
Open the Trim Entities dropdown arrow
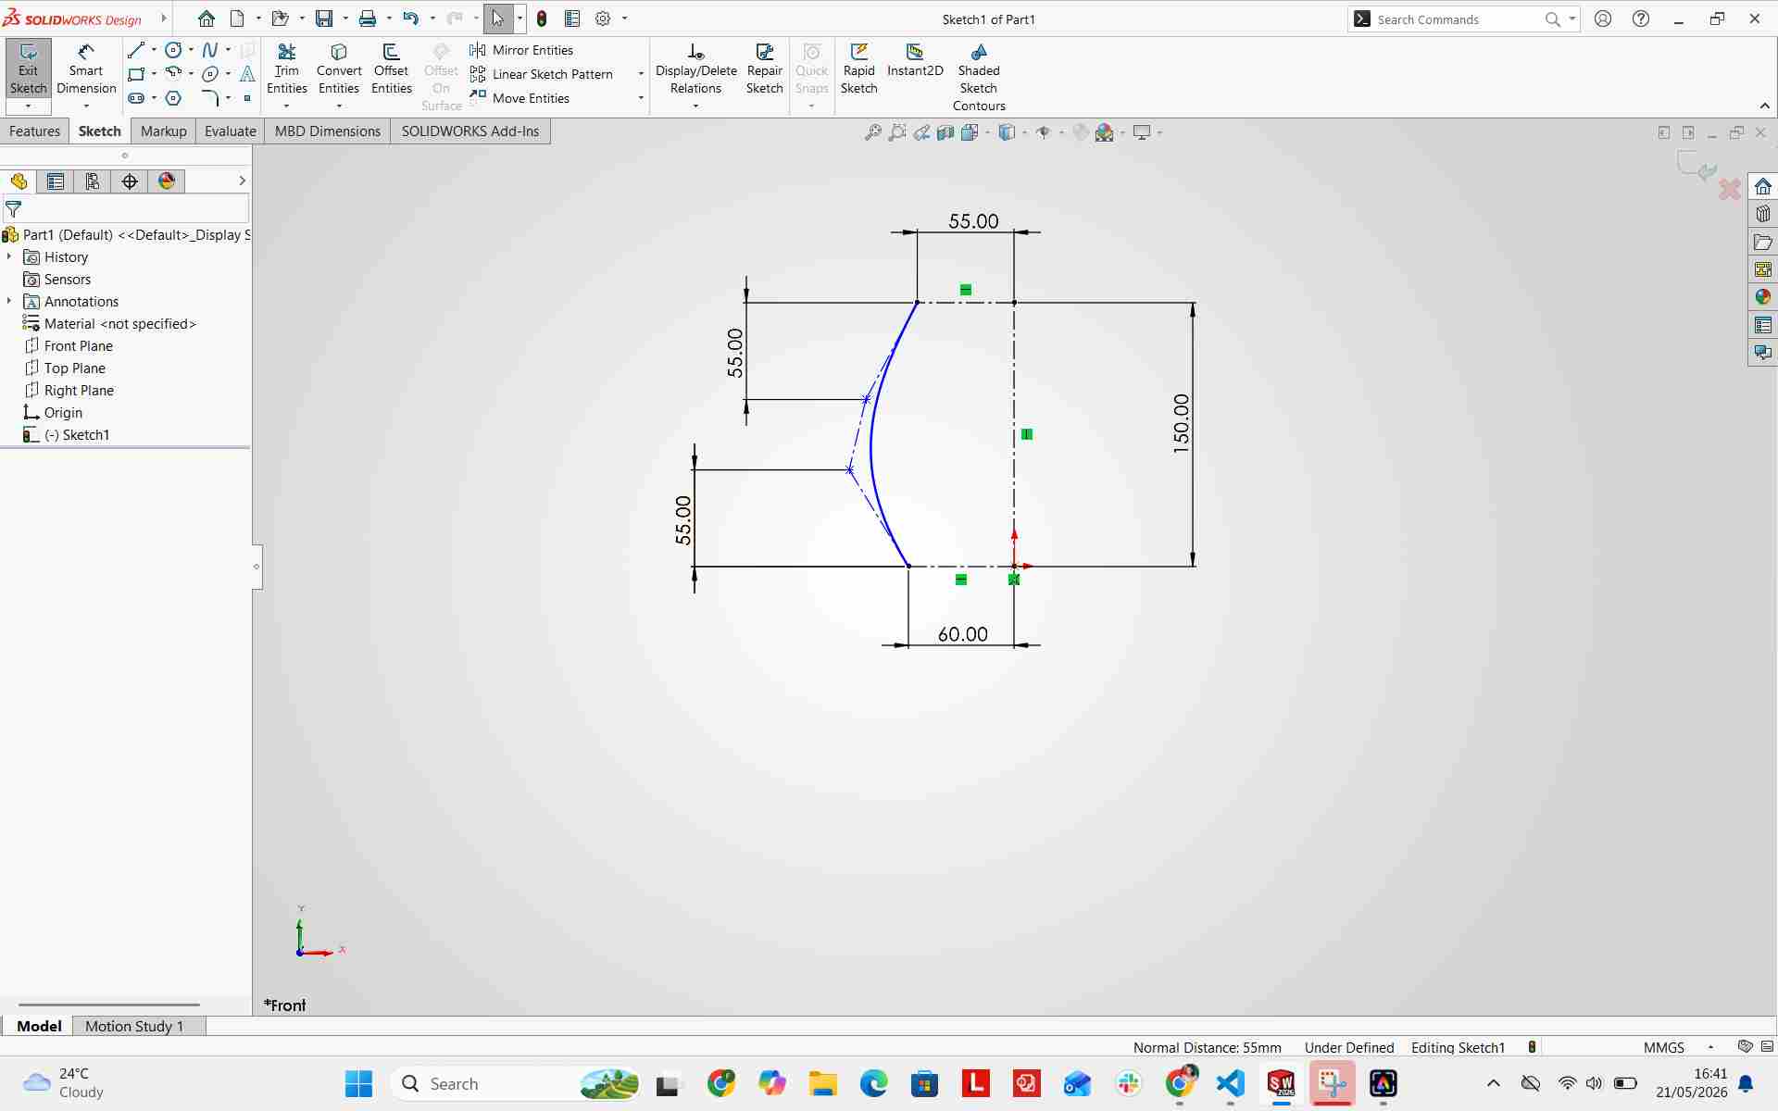(x=286, y=106)
